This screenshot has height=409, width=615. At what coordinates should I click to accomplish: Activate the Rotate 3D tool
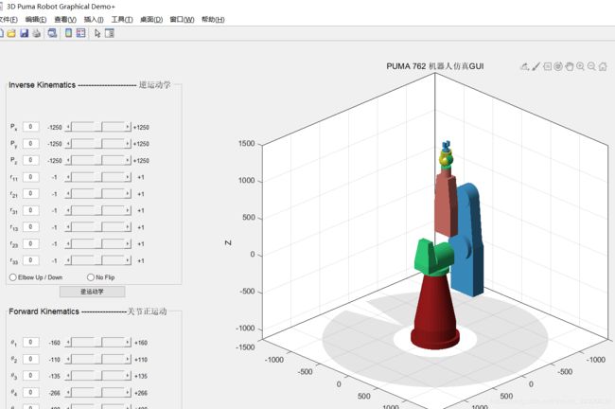558,66
